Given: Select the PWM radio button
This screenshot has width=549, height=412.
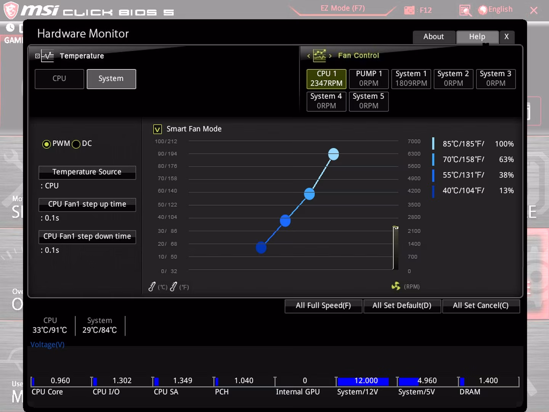Looking at the screenshot, I should point(47,144).
